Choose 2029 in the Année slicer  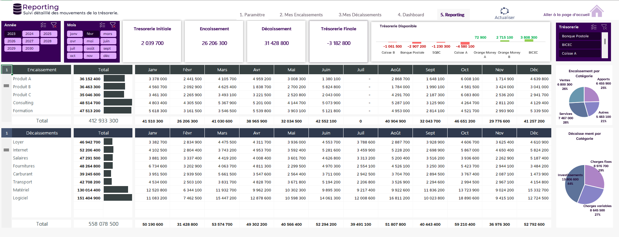point(13,48)
